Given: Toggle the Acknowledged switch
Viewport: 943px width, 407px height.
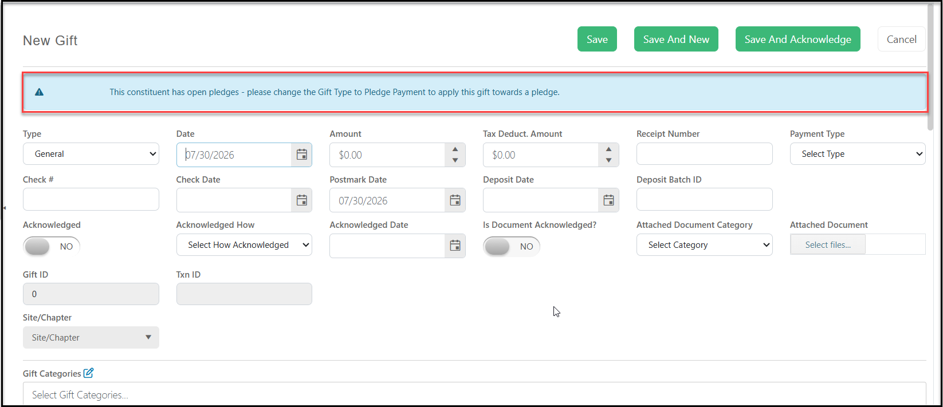Looking at the screenshot, I should [52, 246].
